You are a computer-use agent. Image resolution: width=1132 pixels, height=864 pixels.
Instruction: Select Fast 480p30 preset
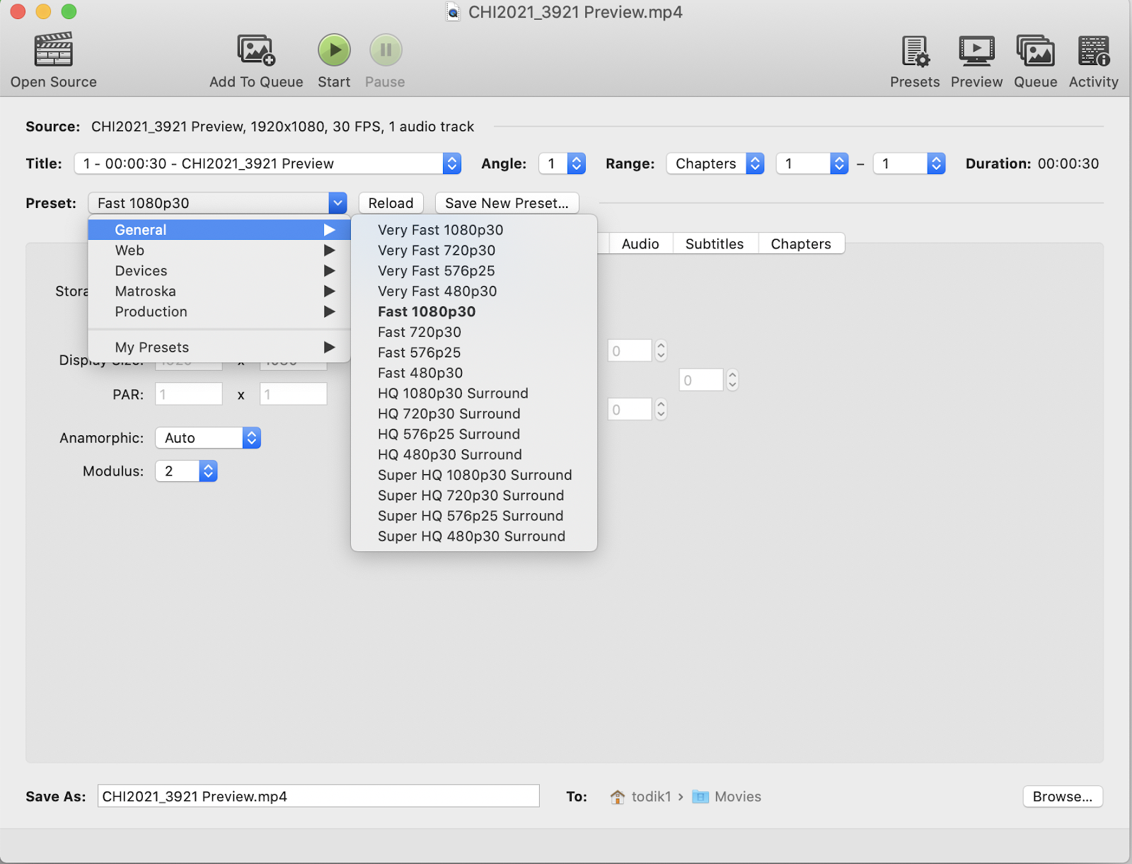(x=474, y=373)
